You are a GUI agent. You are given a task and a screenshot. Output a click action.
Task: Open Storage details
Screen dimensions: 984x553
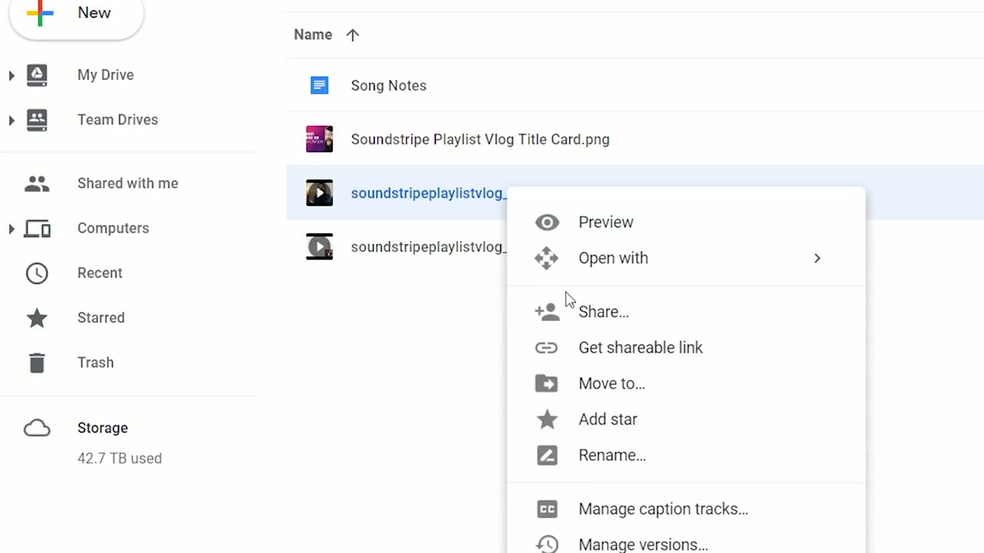(x=102, y=428)
